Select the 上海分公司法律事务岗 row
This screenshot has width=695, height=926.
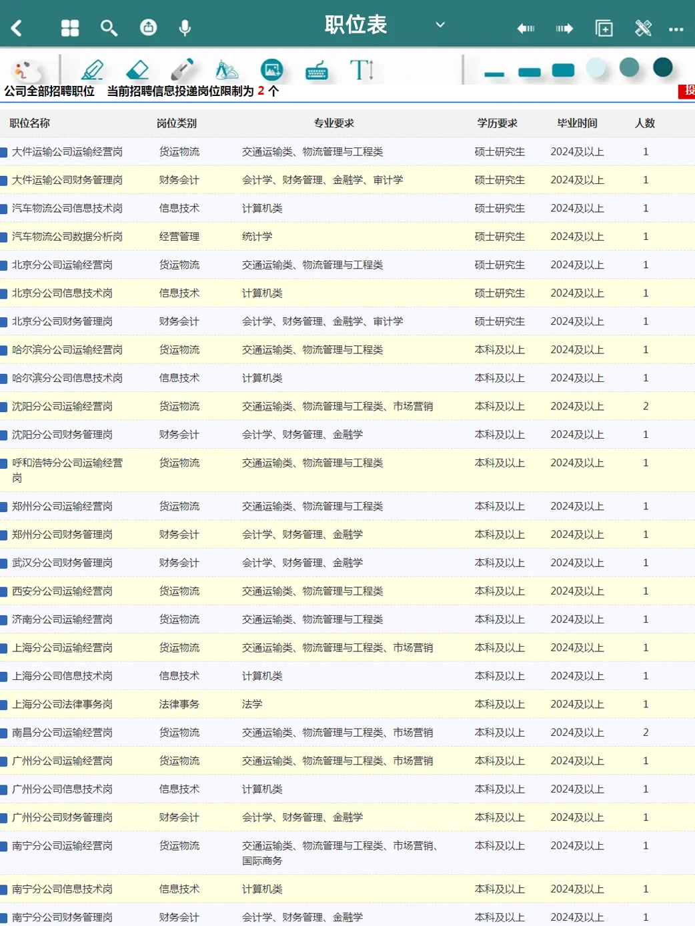click(347, 705)
